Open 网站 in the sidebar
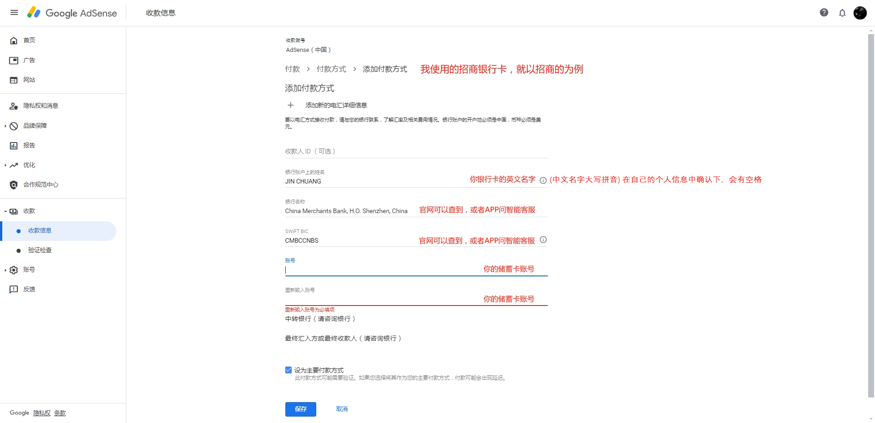This screenshot has width=875, height=423. pos(29,80)
